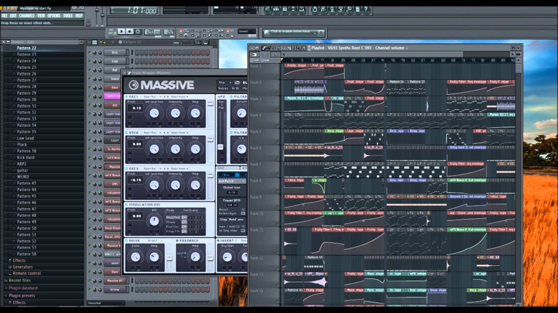Expand the Plugin database folder
Viewport: 558px width, 313px height.
click(24, 288)
